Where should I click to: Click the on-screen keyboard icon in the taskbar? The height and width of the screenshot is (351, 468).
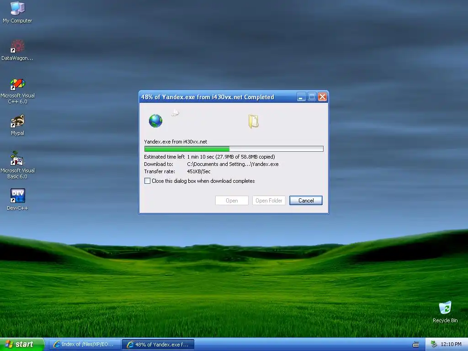coord(415,345)
